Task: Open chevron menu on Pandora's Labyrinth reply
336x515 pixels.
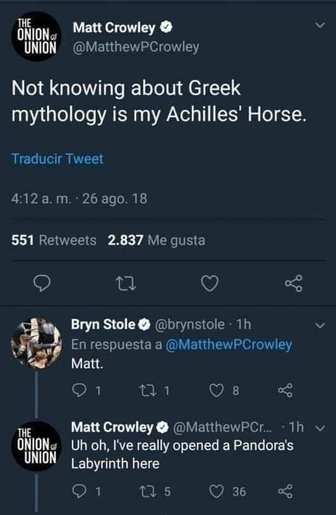Action: tap(320, 428)
